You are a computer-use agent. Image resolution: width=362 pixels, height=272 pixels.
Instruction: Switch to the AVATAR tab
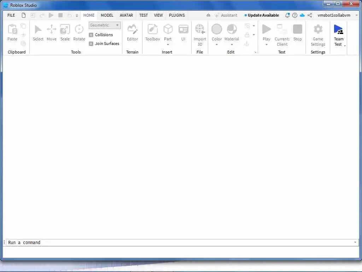[x=126, y=15]
